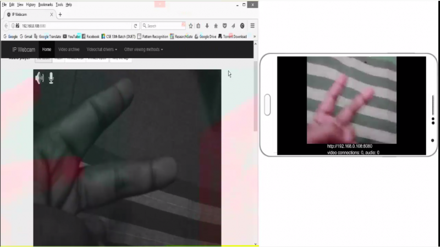
Task: Expand Videochat drivers dropdown
Action: [102, 49]
